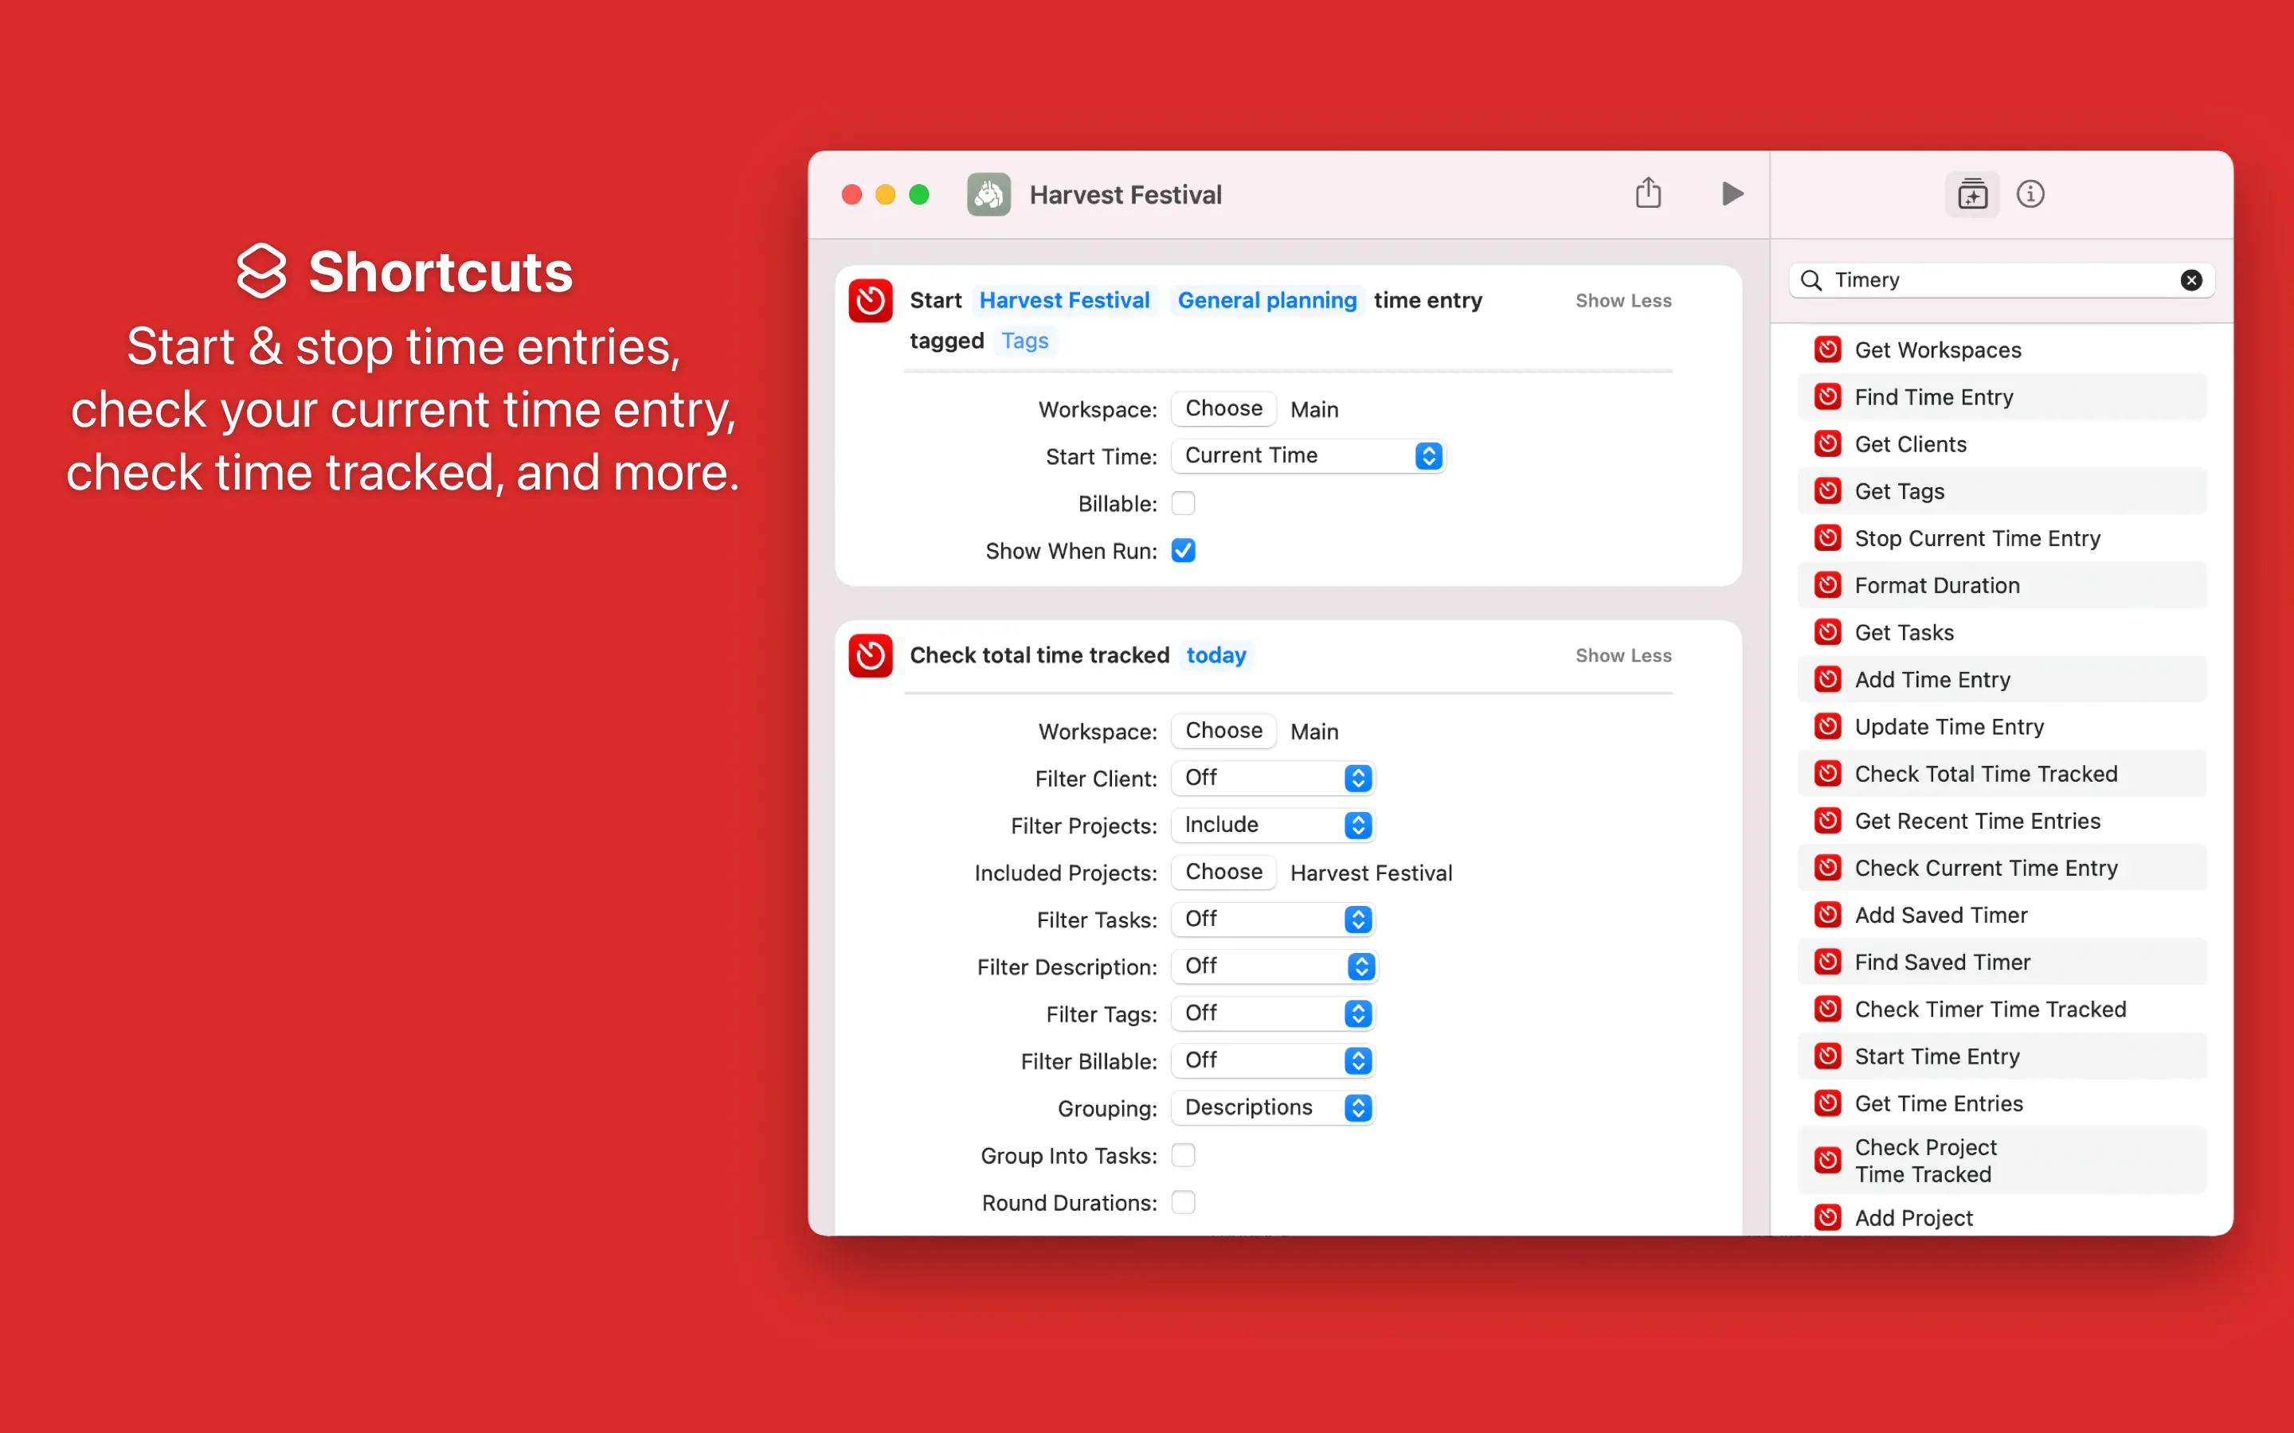Click the Tags parameter token

[1024, 340]
